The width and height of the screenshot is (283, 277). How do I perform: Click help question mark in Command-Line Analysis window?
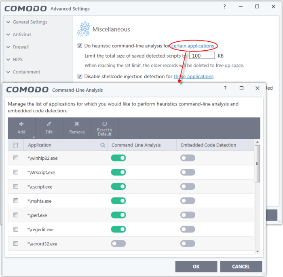(x=225, y=88)
